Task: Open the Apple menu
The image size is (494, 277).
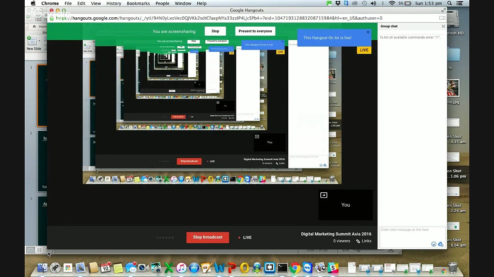Action: pos(33,3)
